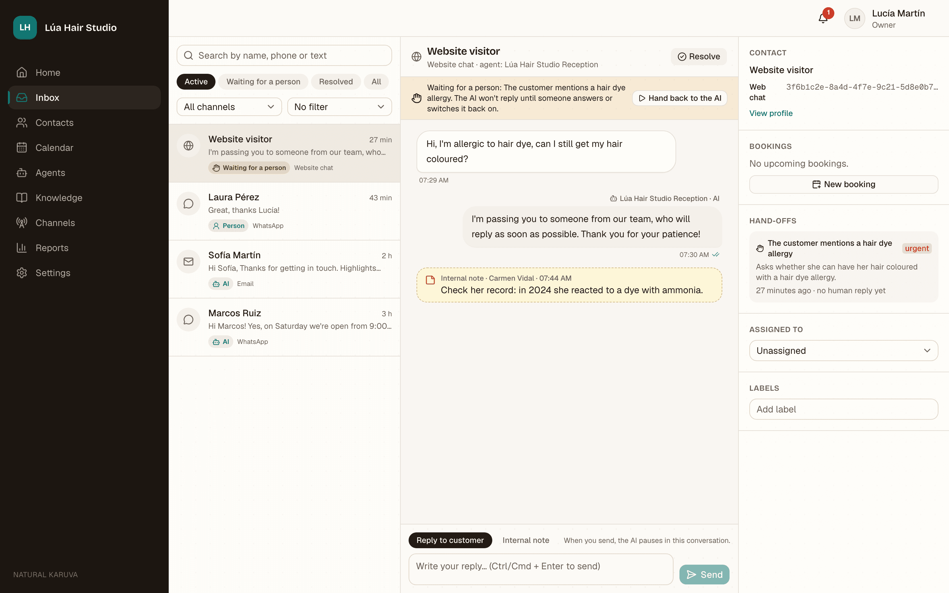Select the Resolved filter tab
The height and width of the screenshot is (593, 949).
click(336, 82)
